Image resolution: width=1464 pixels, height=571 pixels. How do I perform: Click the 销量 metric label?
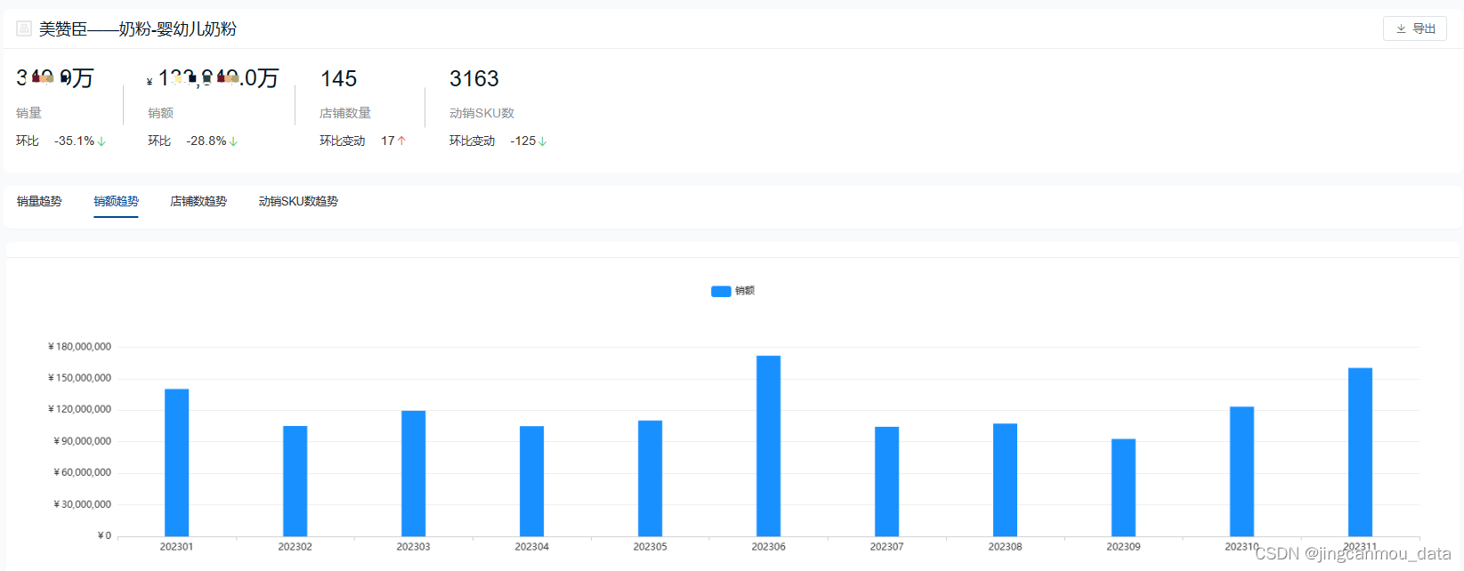click(28, 113)
